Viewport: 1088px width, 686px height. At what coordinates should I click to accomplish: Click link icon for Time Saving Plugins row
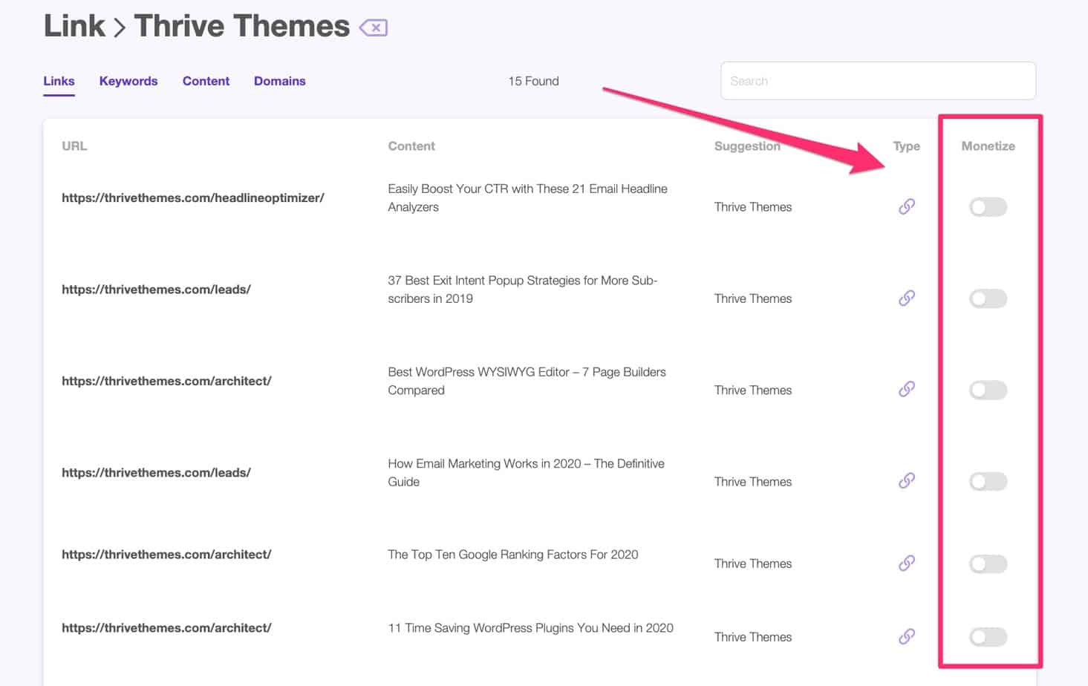tap(906, 637)
